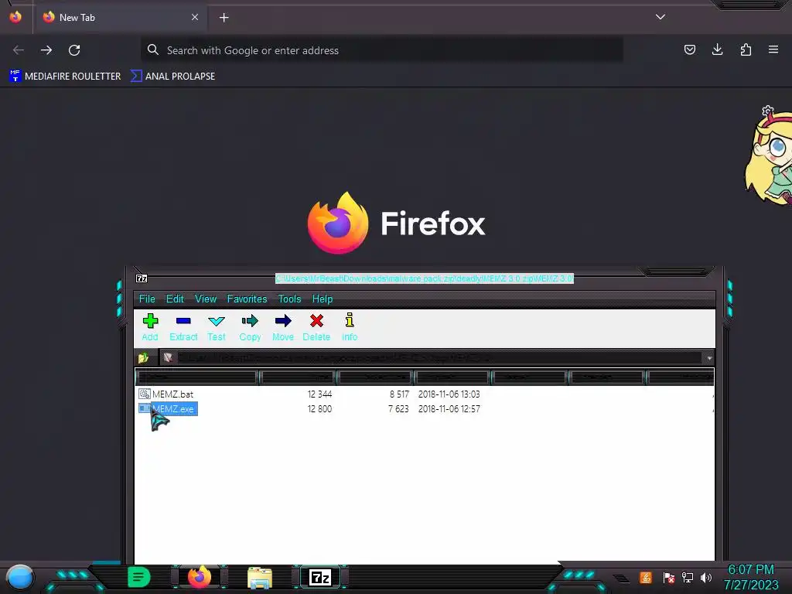Focus the Firefox address search bar
Screen dimensions: 792x594
coord(381,50)
